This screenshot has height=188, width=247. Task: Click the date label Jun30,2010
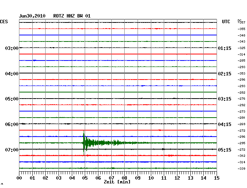click(32, 16)
